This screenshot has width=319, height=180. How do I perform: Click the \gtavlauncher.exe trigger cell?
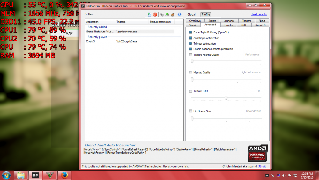[x=127, y=32]
